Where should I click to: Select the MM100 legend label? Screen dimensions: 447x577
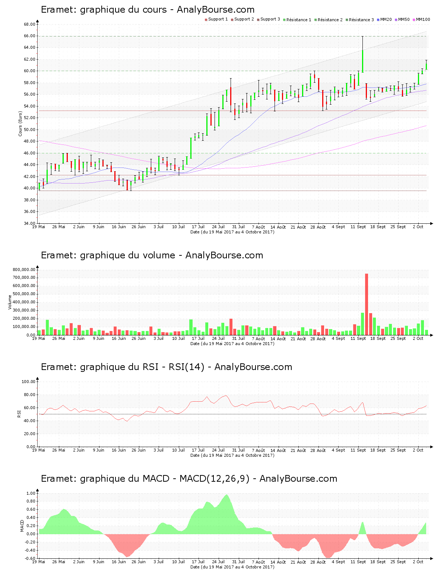tap(423, 19)
